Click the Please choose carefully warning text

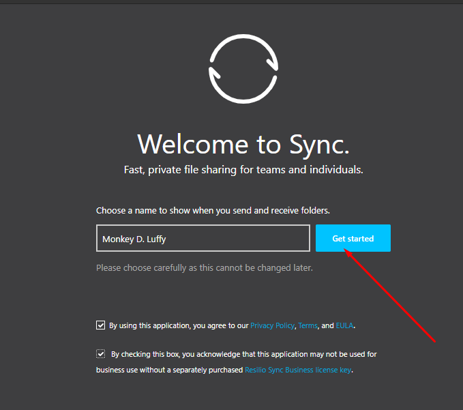205,268
